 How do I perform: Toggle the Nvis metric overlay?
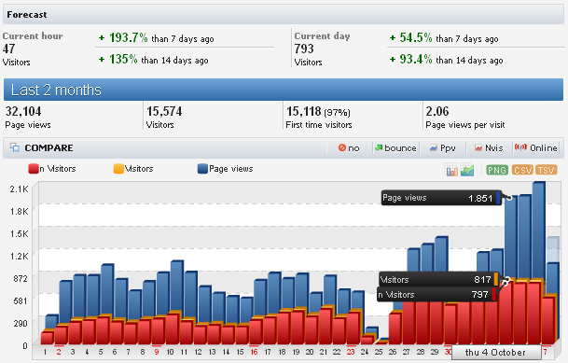[489, 147]
